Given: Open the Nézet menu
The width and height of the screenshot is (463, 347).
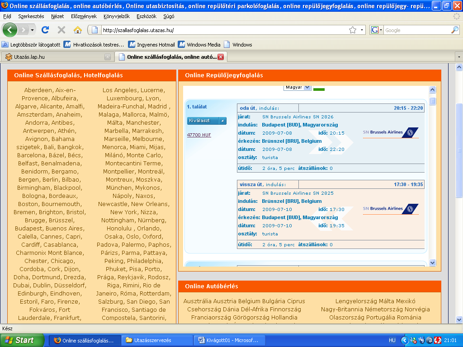Looking at the screenshot, I should click(x=57, y=16).
